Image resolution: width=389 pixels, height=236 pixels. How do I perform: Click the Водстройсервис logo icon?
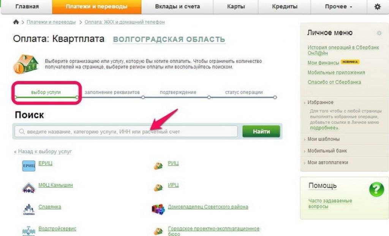pyautogui.click(x=29, y=231)
